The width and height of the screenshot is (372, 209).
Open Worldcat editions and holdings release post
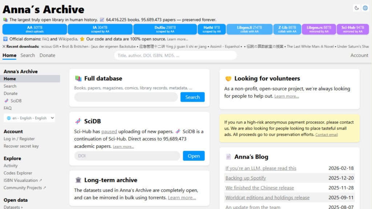tap(267, 198)
